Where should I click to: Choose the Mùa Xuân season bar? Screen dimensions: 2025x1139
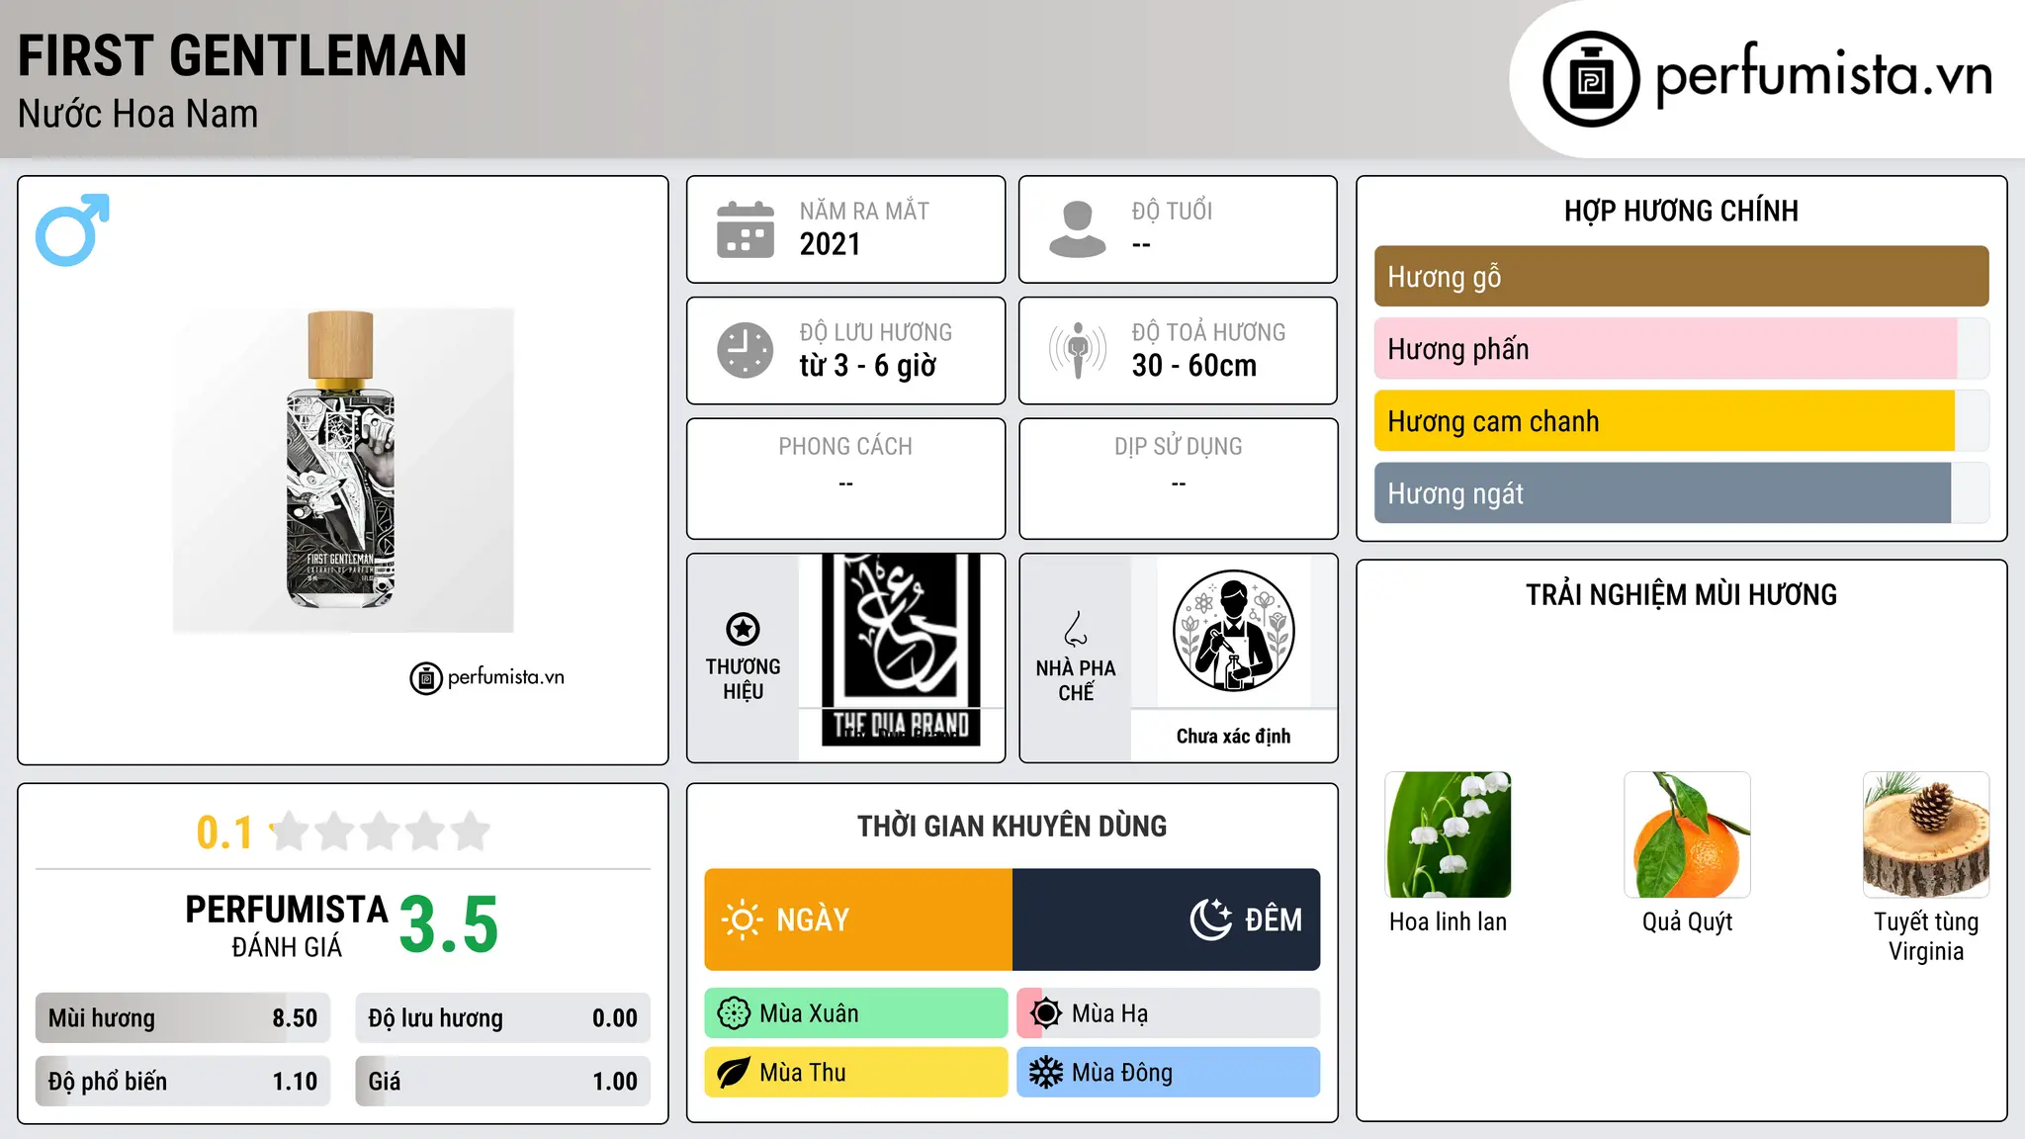[x=856, y=1013]
